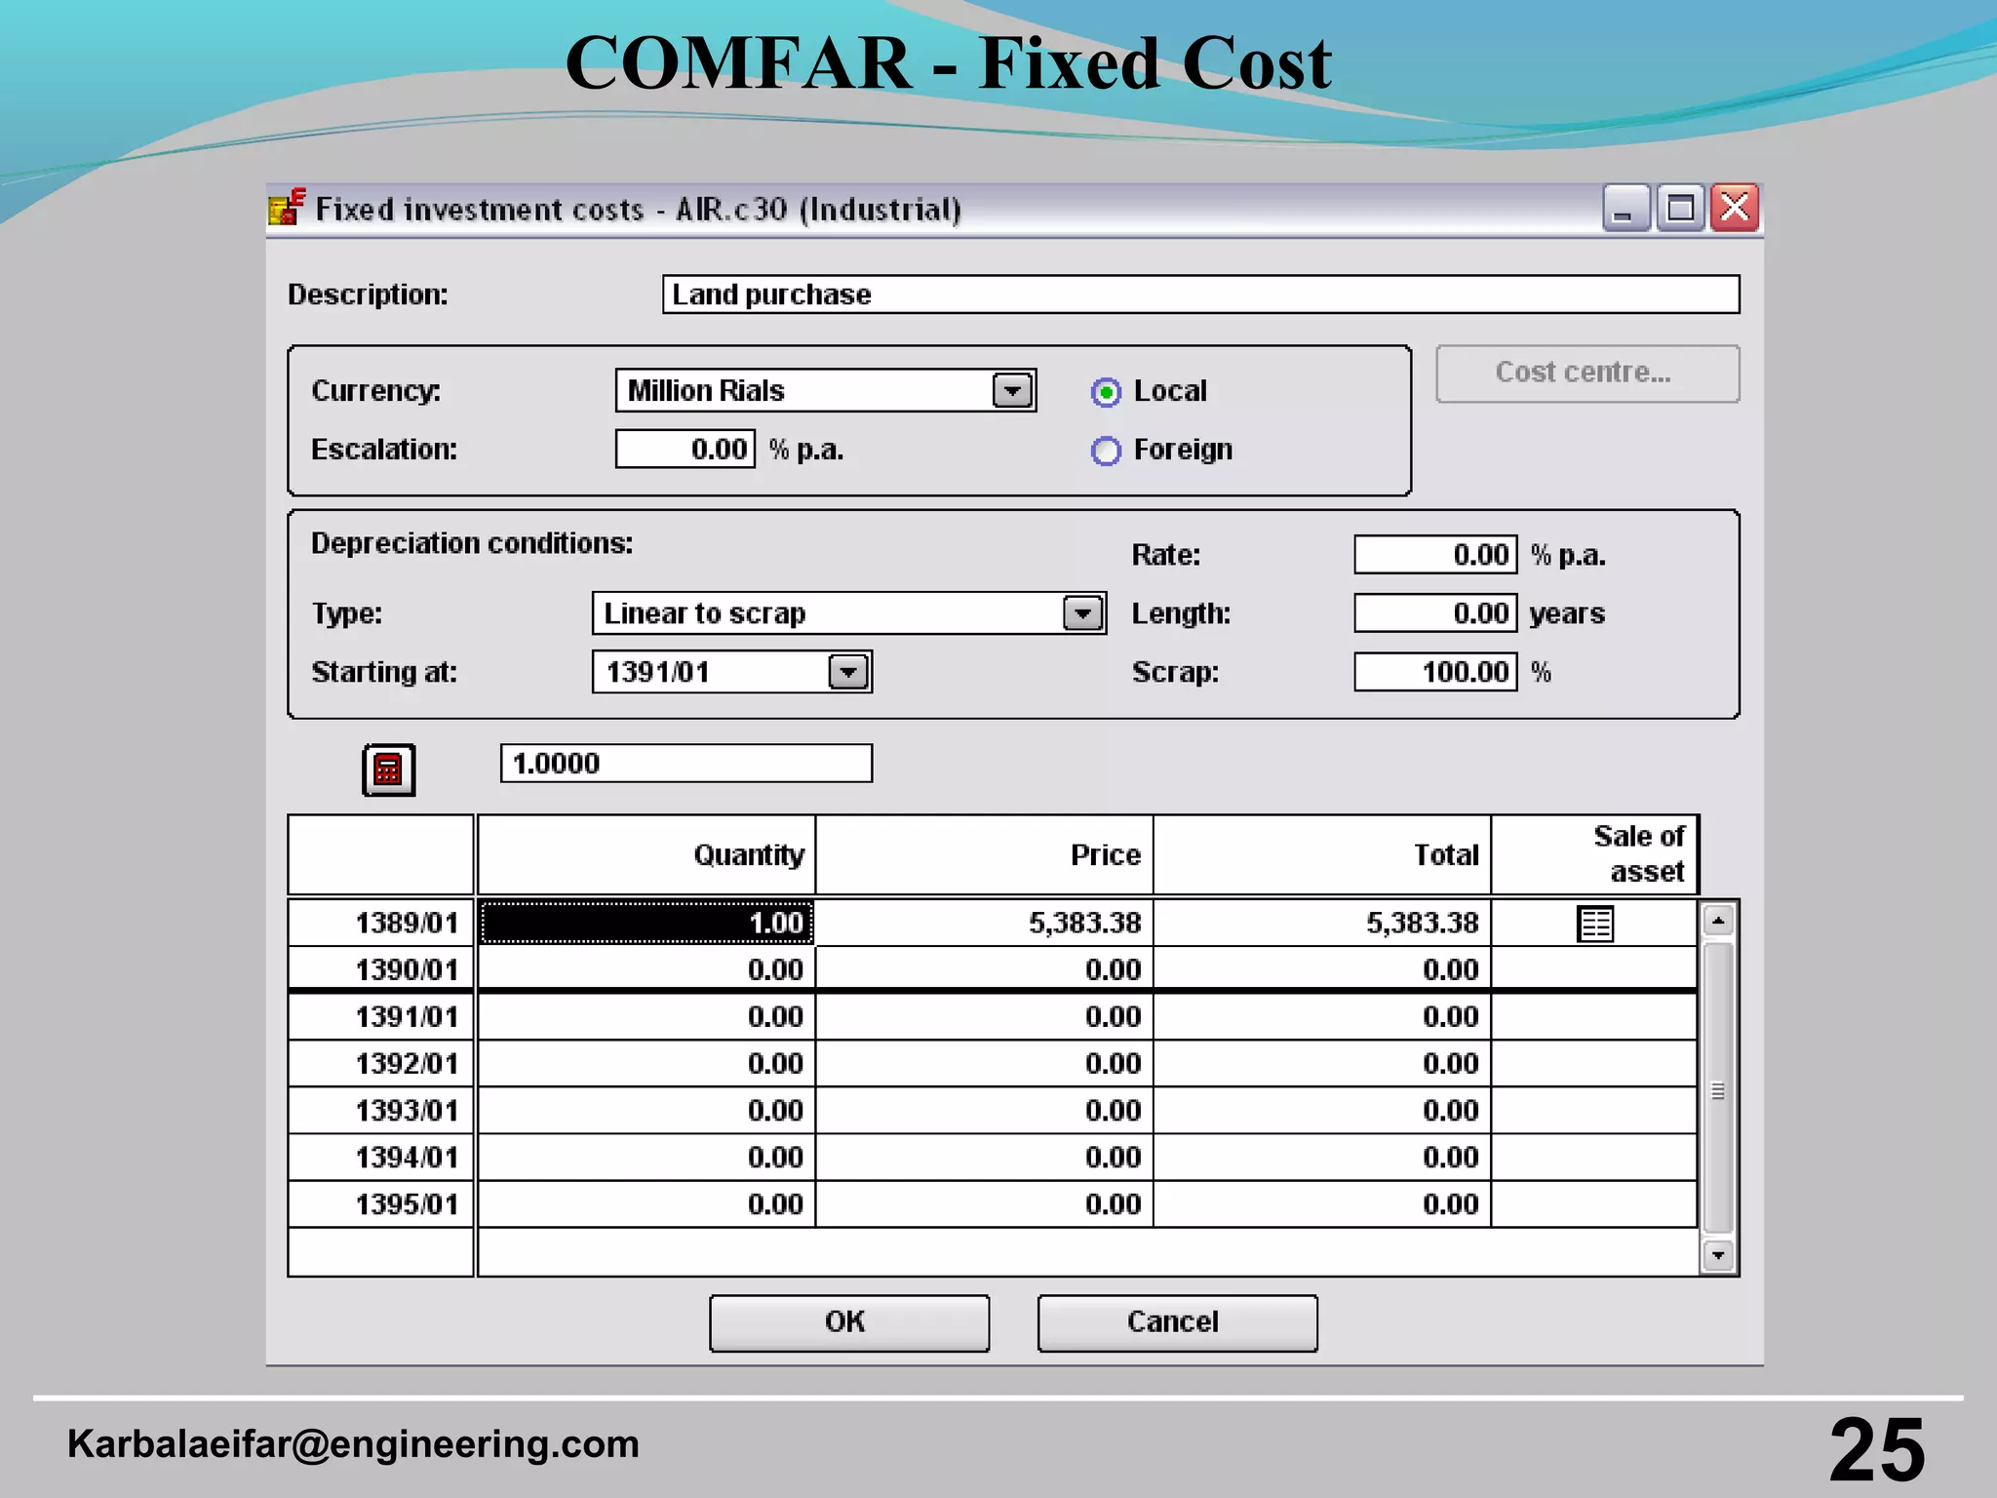Click the table's vertical scrollbar track

tap(1718, 1087)
